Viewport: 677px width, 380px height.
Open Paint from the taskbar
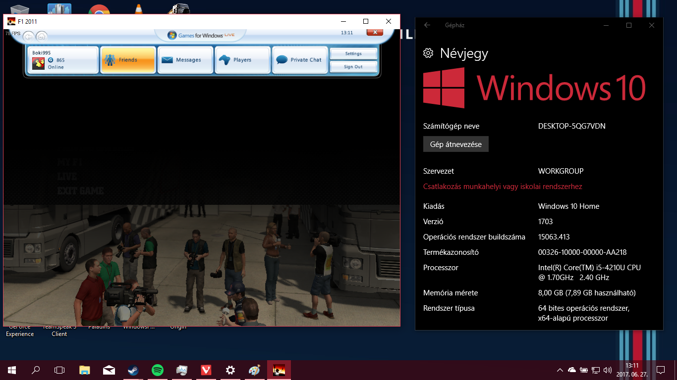coord(255,370)
